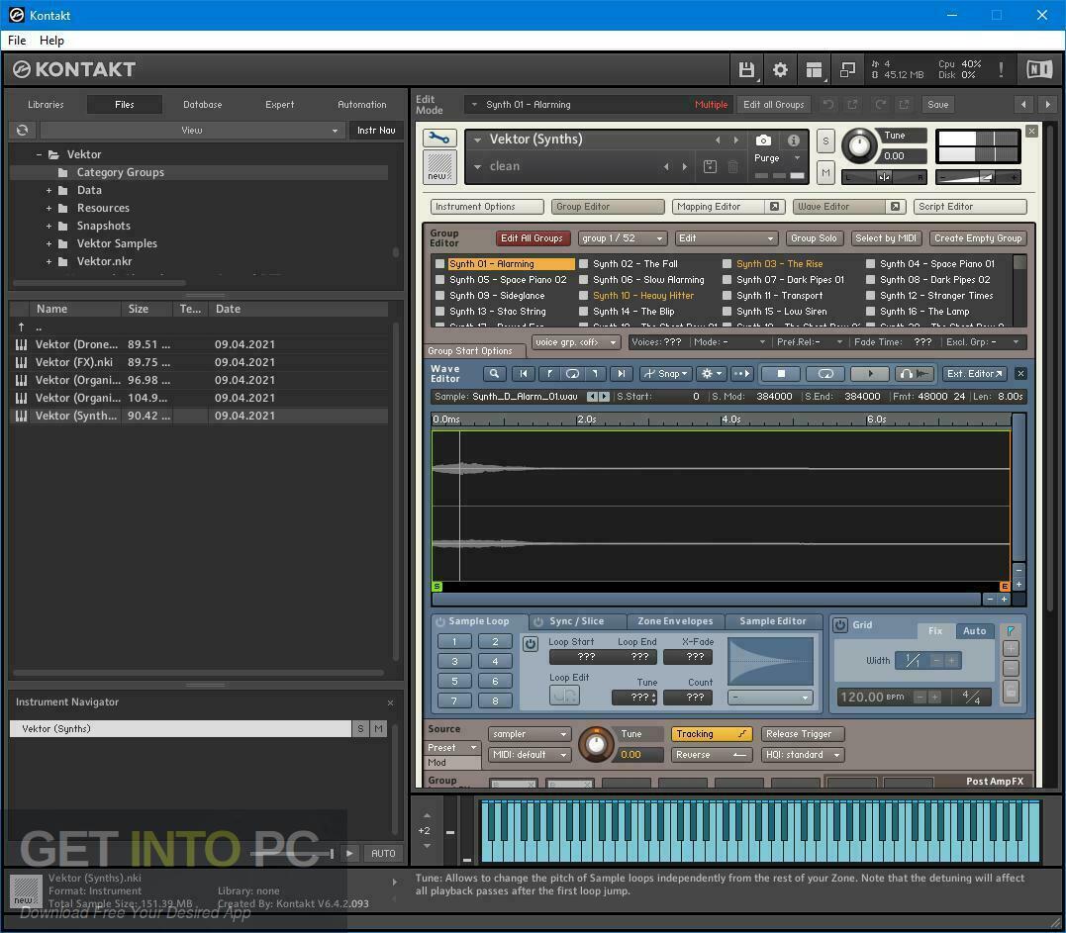Viewport: 1066px width, 933px height.
Task: Click the Group Solo button
Action: 814,238
